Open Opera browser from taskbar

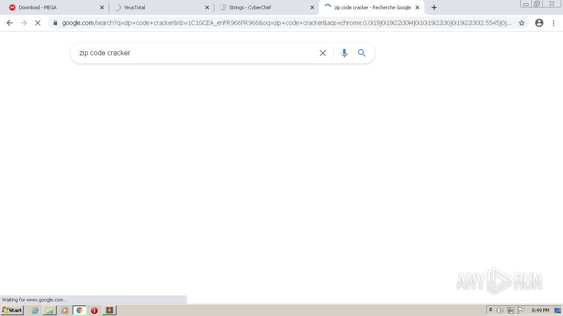point(94,310)
